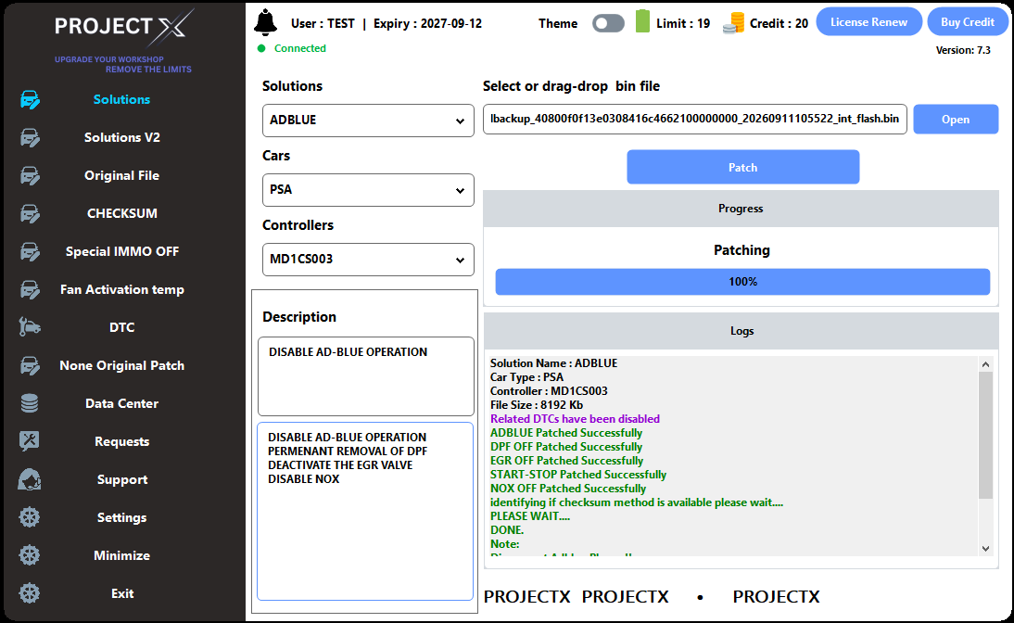Go to the CHECKSUM menu item
The width and height of the screenshot is (1014, 623).
click(x=121, y=213)
